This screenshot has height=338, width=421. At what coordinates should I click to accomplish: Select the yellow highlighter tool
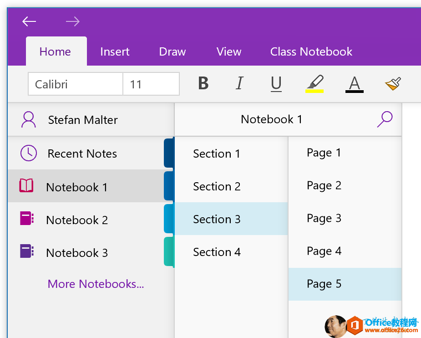tap(315, 84)
